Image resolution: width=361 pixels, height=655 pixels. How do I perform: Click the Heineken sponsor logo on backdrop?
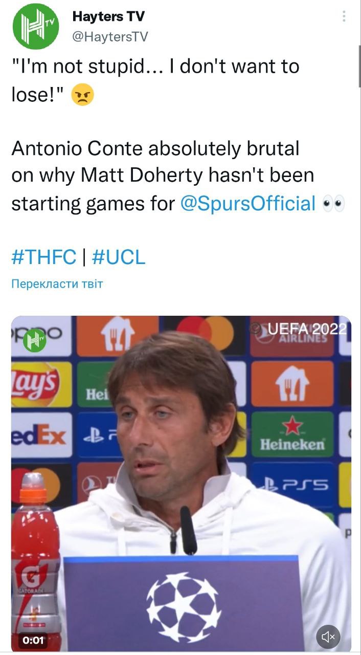pyautogui.click(x=292, y=434)
